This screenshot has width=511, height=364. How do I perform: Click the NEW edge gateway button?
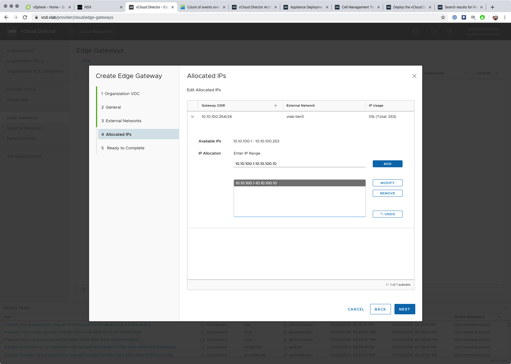pos(86,61)
